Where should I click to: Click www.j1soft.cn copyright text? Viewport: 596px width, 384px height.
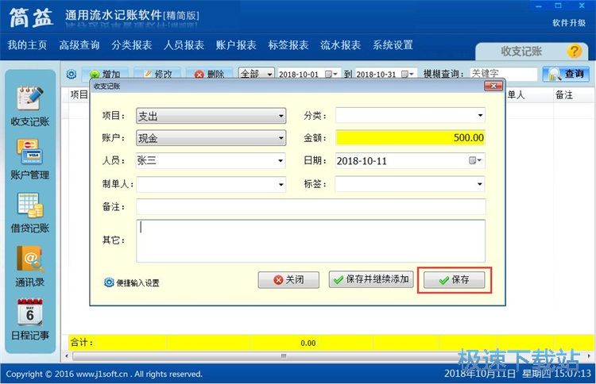pos(102,374)
